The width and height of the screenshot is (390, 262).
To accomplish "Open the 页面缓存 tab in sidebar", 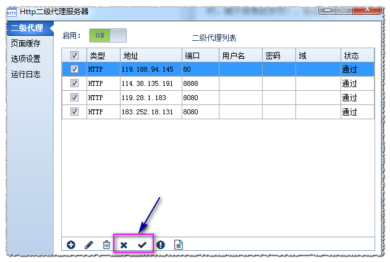I will [25, 43].
